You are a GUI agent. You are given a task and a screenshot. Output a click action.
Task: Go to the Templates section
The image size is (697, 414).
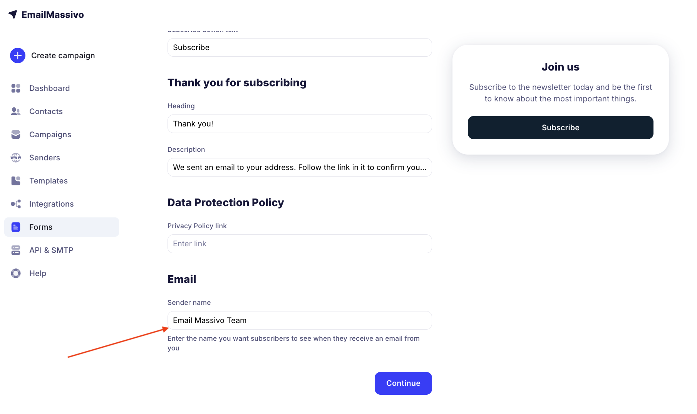tap(49, 181)
